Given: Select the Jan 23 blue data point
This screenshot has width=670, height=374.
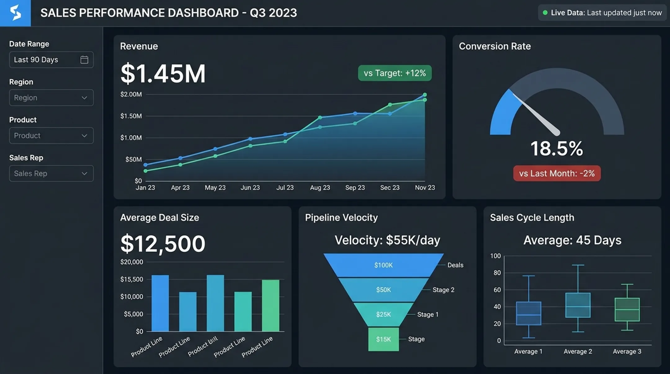Looking at the screenshot, I should coord(145,165).
